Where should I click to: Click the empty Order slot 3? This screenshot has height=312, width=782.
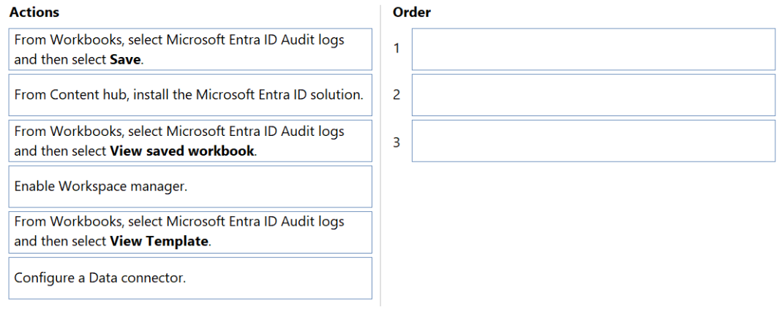(593, 140)
